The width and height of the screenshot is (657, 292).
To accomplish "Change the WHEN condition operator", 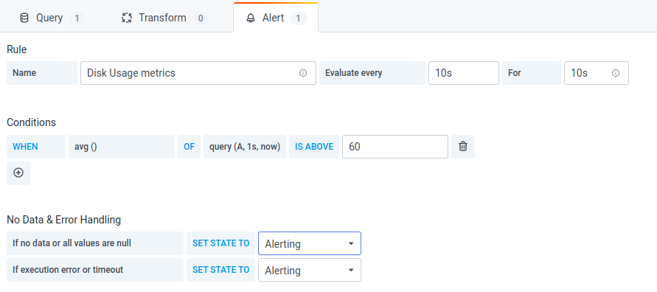I will click(36, 147).
